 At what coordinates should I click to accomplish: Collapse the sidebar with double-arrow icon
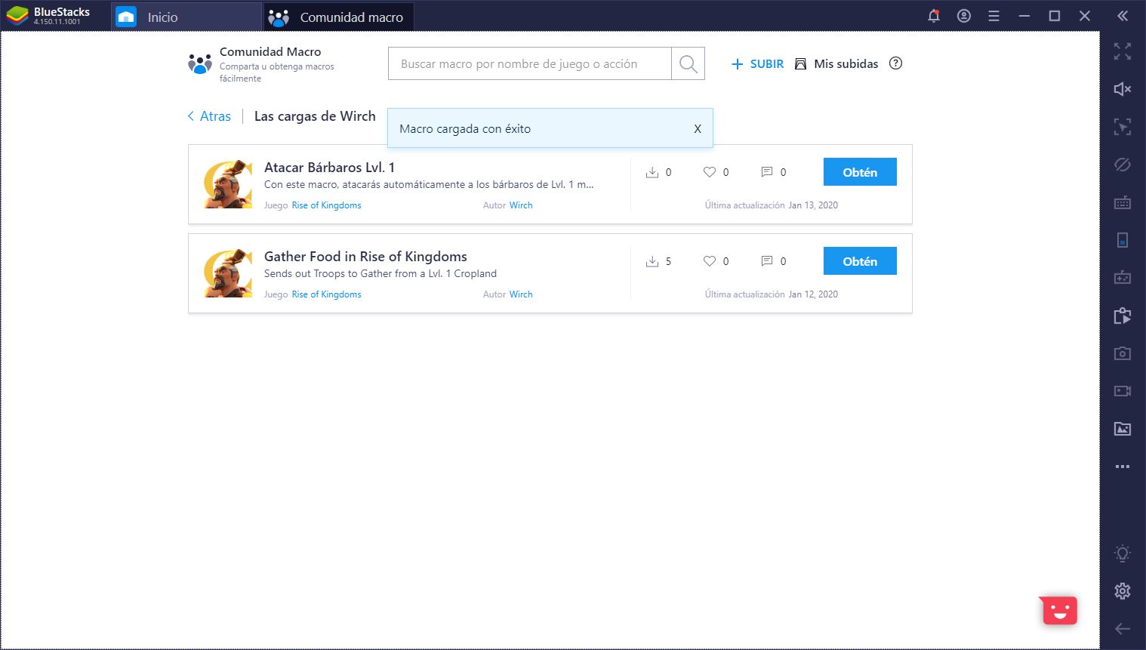click(x=1123, y=16)
